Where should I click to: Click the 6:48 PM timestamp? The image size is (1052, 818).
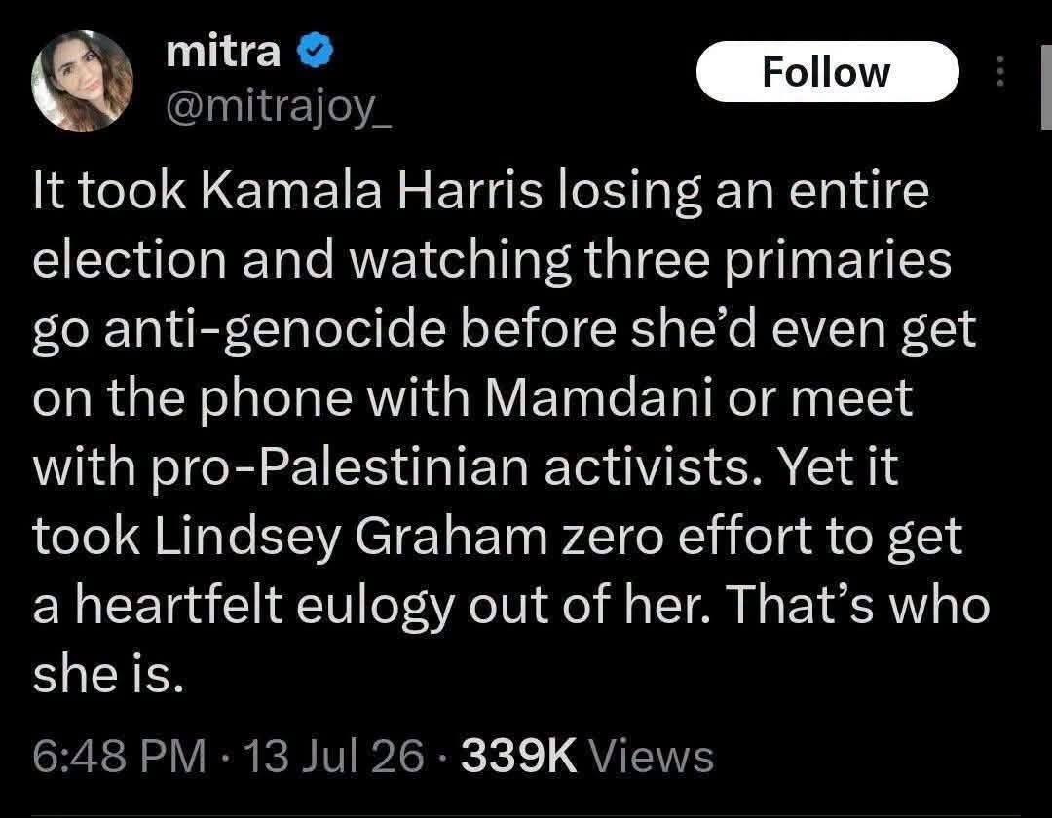tap(120, 756)
